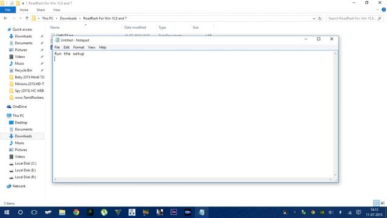Open Notepad's Format menu

(x=79, y=47)
